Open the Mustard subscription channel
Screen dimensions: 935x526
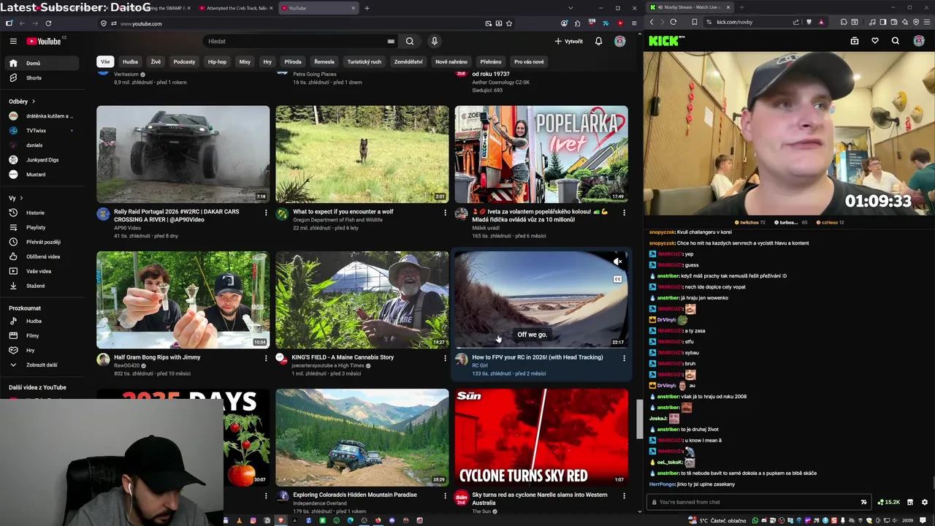click(x=41, y=175)
